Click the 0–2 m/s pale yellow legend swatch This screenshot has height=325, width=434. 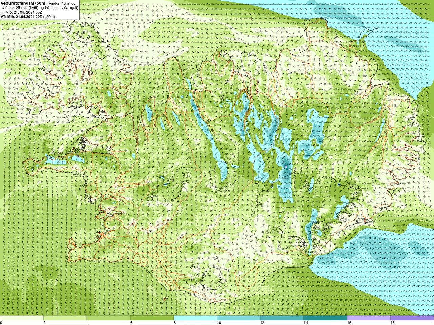[x=22, y=318]
